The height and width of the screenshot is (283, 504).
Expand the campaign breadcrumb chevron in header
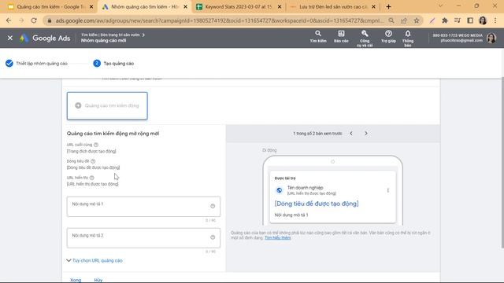143,35
